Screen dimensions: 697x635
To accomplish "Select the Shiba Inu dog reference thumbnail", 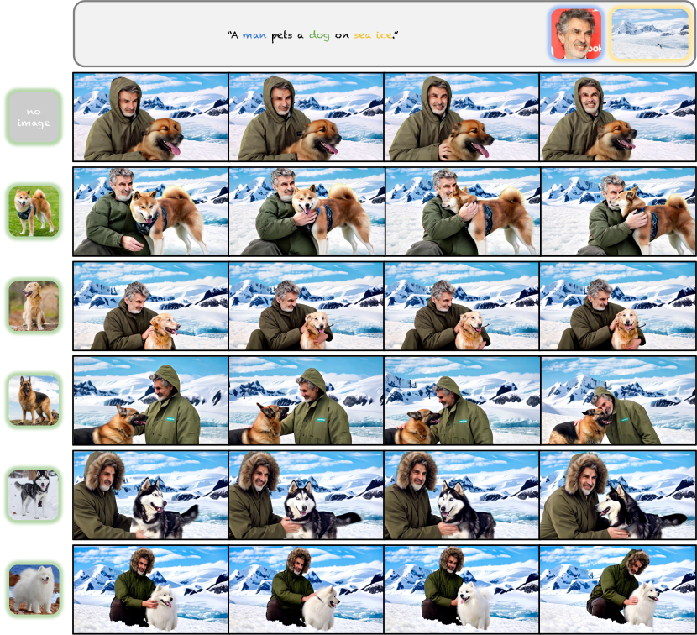I will tap(34, 211).
